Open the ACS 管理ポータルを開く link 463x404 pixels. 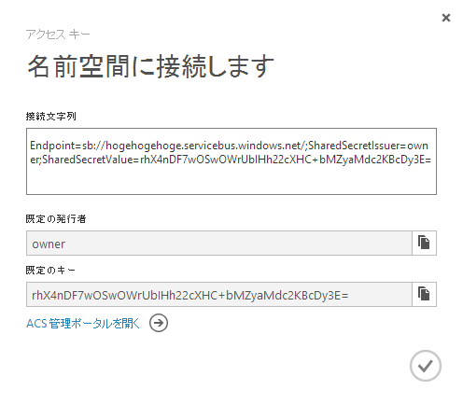pos(83,324)
